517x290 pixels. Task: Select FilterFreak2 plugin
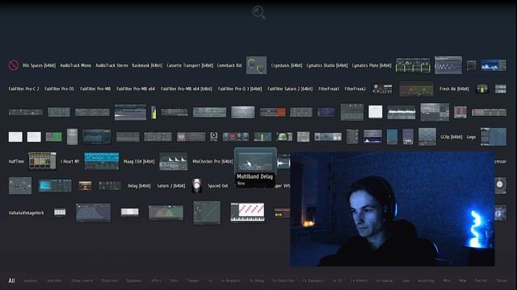point(355,89)
